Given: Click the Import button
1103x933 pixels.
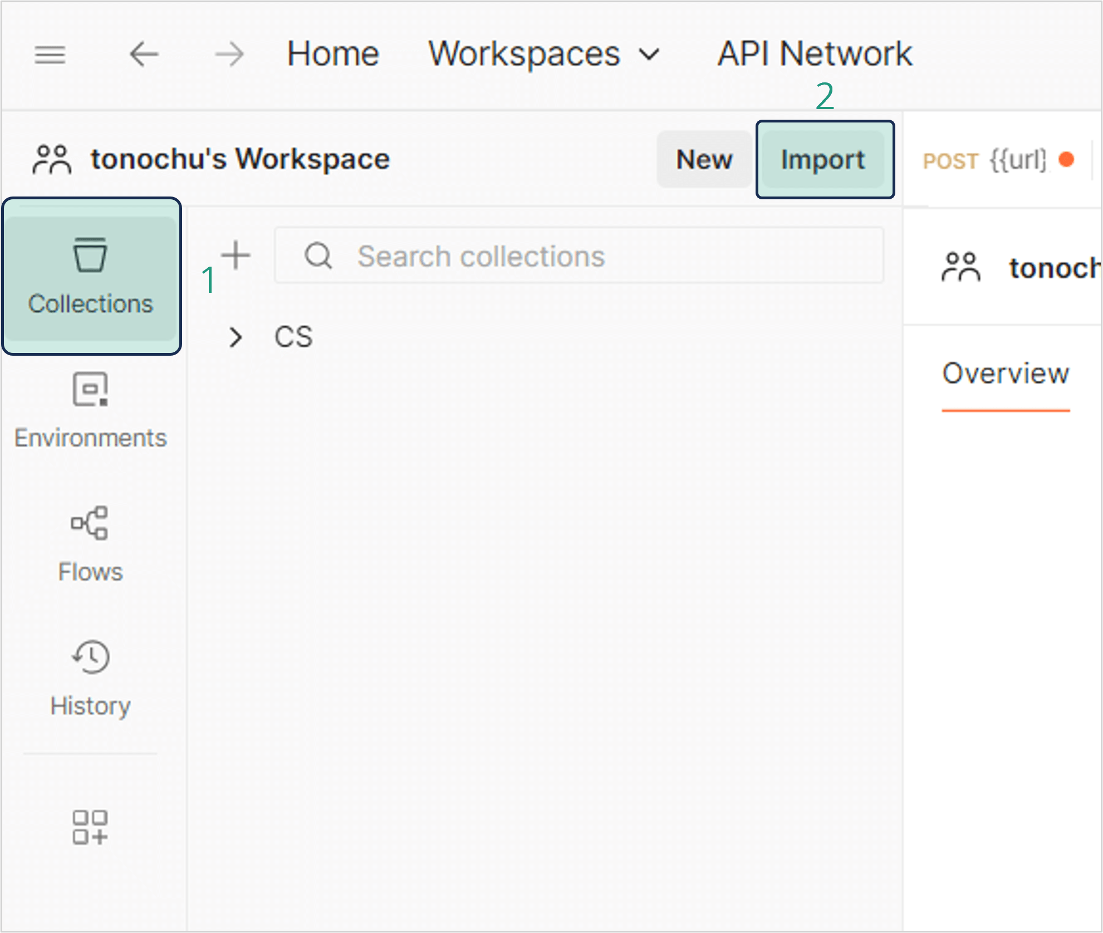Looking at the screenshot, I should [823, 160].
